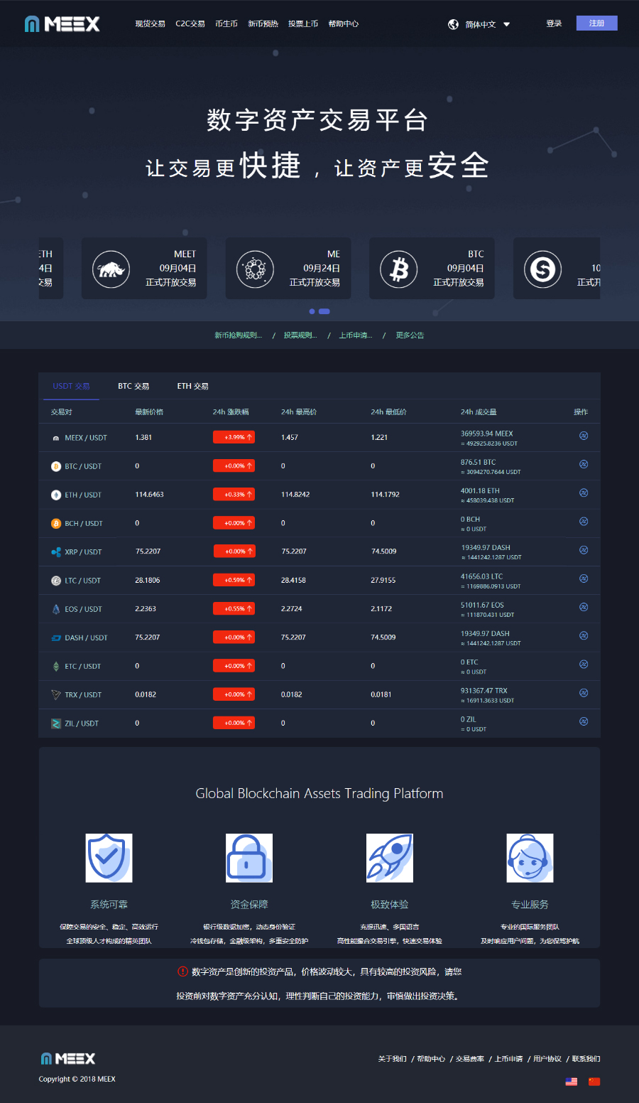Open 帮助中心 in top navigation
This screenshot has height=1103, width=639.
343,23
